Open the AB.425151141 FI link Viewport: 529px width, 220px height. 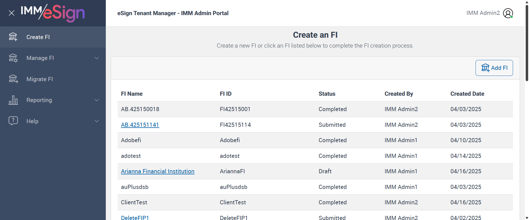pyautogui.click(x=140, y=125)
